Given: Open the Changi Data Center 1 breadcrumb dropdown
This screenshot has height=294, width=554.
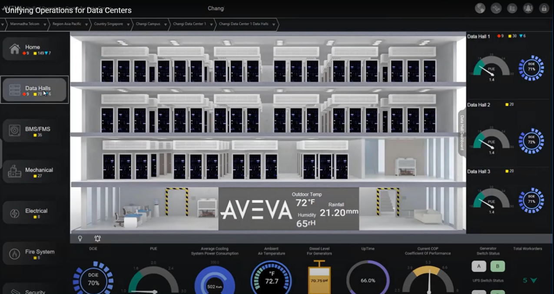Looking at the screenshot, I should coord(212,24).
